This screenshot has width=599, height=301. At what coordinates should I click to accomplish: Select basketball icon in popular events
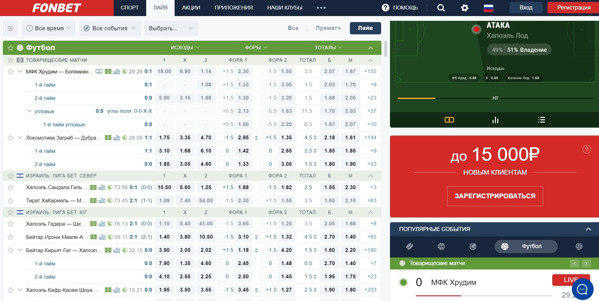(441, 246)
